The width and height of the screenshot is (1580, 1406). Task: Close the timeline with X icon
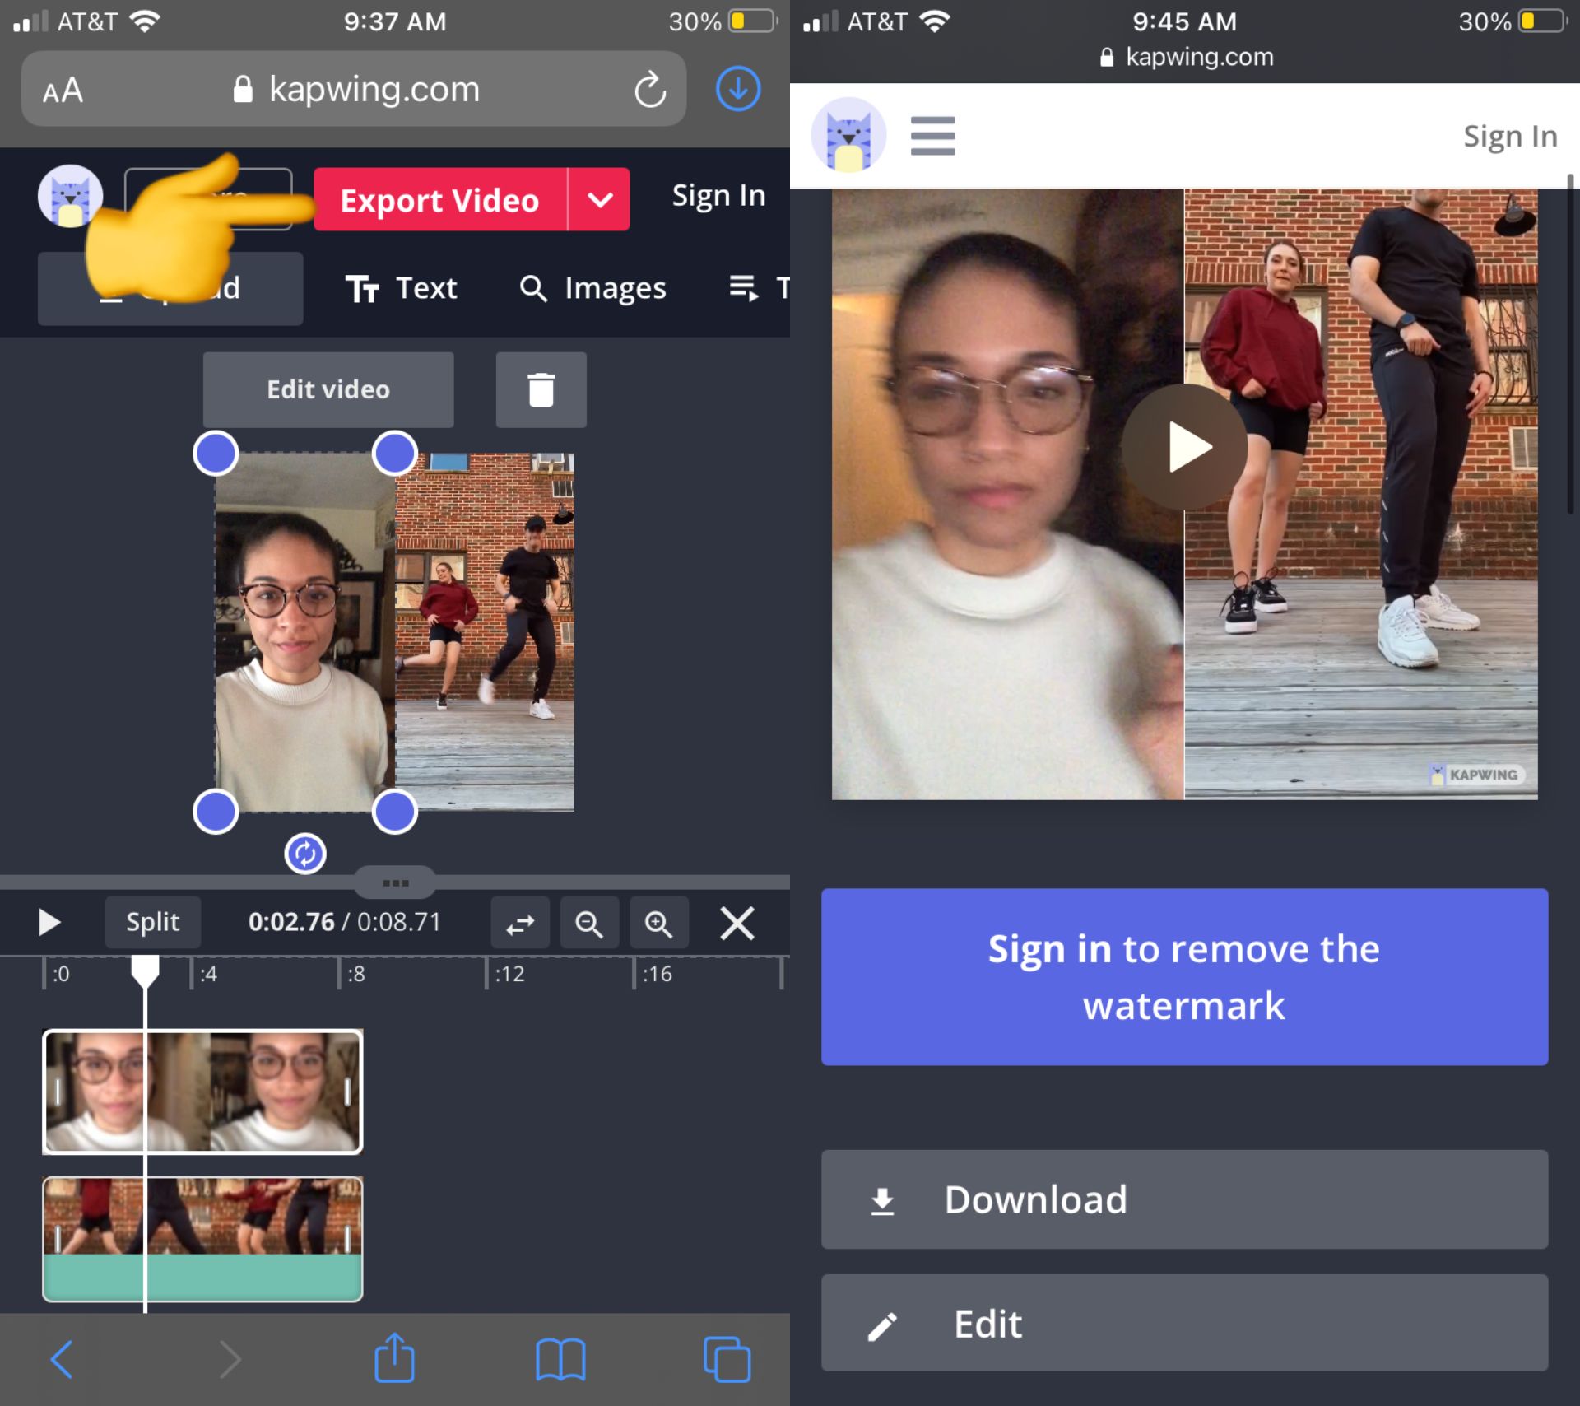click(x=737, y=923)
